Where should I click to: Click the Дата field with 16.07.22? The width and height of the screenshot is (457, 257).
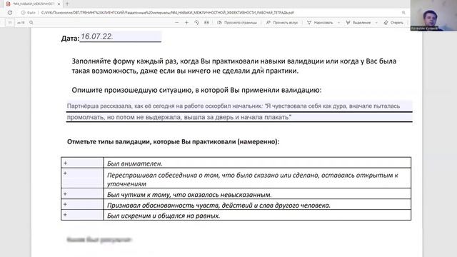click(x=121, y=36)
